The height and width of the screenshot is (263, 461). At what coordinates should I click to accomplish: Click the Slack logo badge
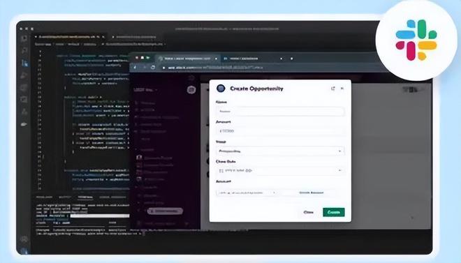point(416,40)
